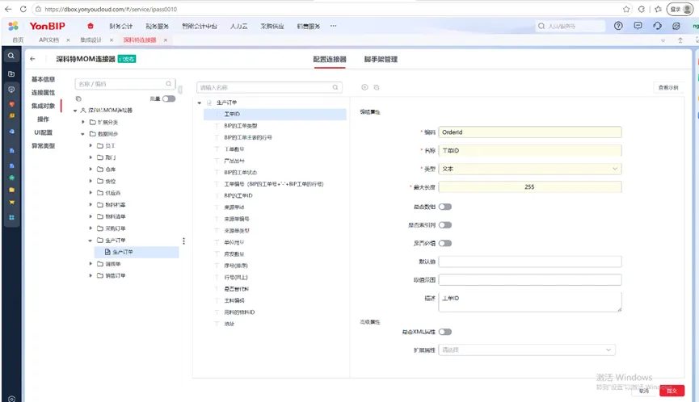699x402 pixels.
Task: Click the 描述 textarea
Action: click(x=529, y=302)
